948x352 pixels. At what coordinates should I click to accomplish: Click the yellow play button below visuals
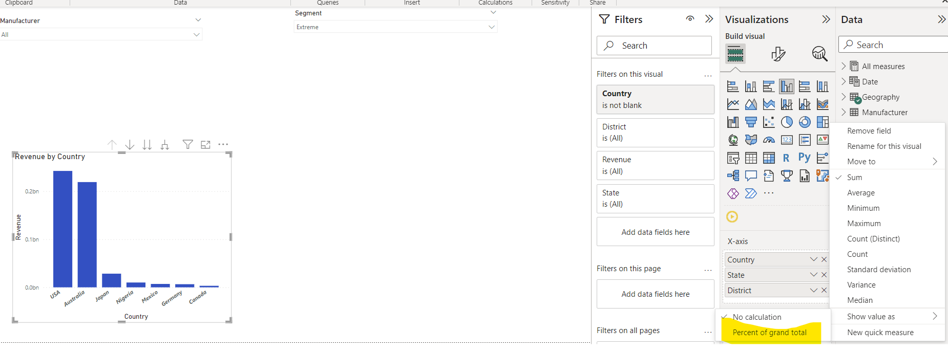click(x=732, y=217)
